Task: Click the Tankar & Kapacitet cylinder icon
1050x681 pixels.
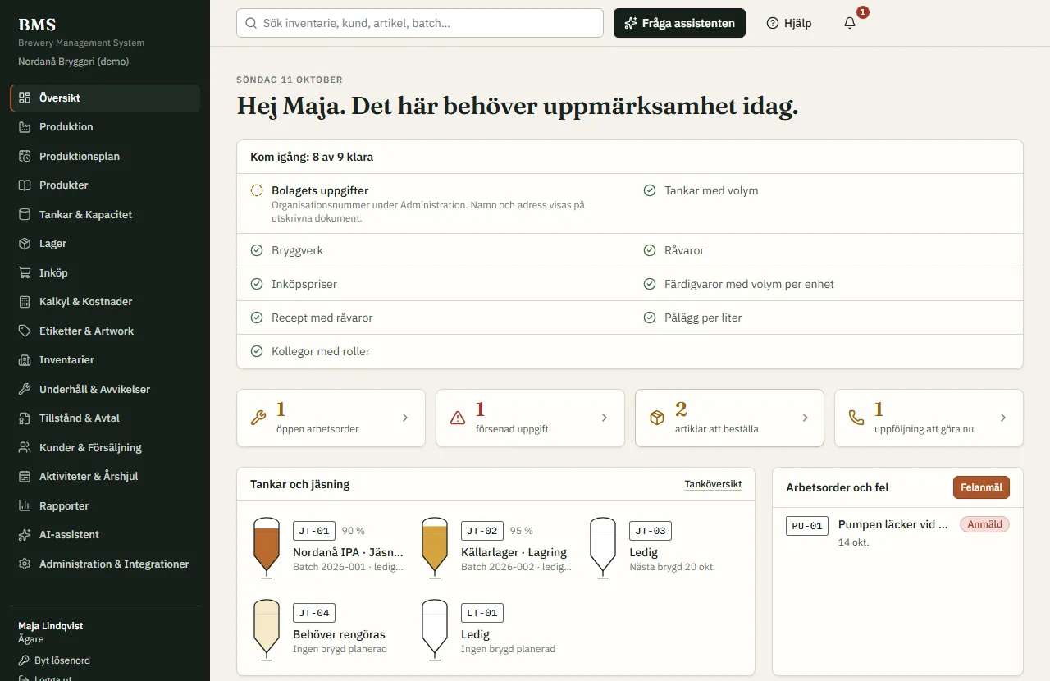Action: coord(25,214)
